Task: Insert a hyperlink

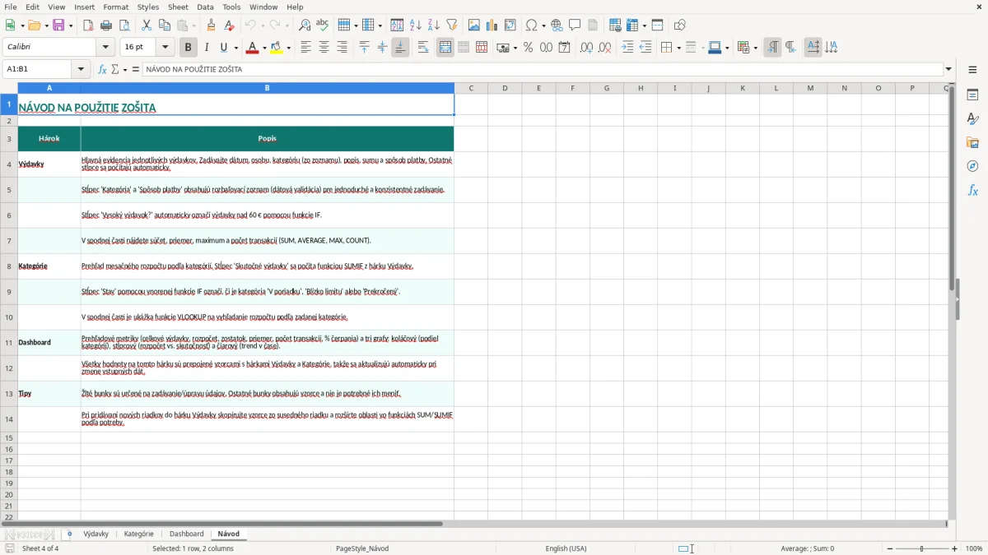Action: pyautogui.click(x=557, y=25)
